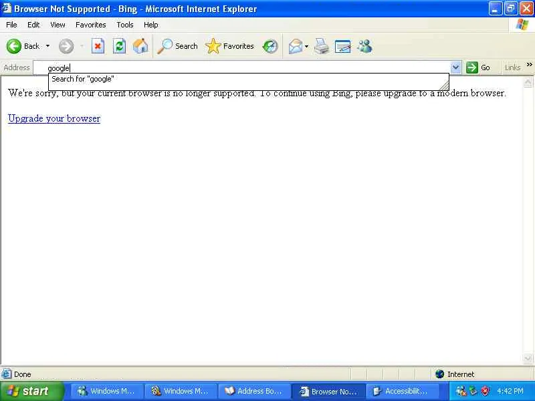Screen dimensions: 535x401
Task: Expand the address bar history dropdown
Action: click(455, 68)
